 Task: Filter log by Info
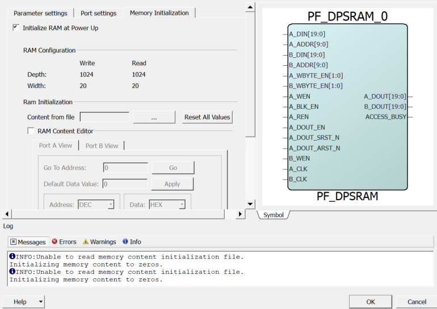tap(132, 242)
